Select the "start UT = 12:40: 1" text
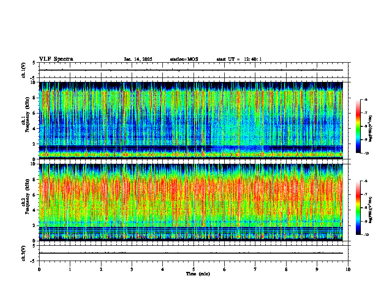This screenshot has width=392, height=302. (239, 59)
